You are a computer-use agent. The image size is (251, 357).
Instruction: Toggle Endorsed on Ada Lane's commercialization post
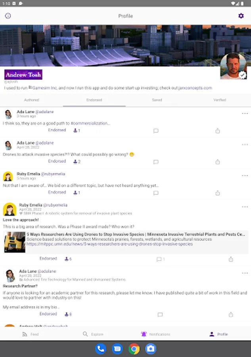[x=57, y=130]
